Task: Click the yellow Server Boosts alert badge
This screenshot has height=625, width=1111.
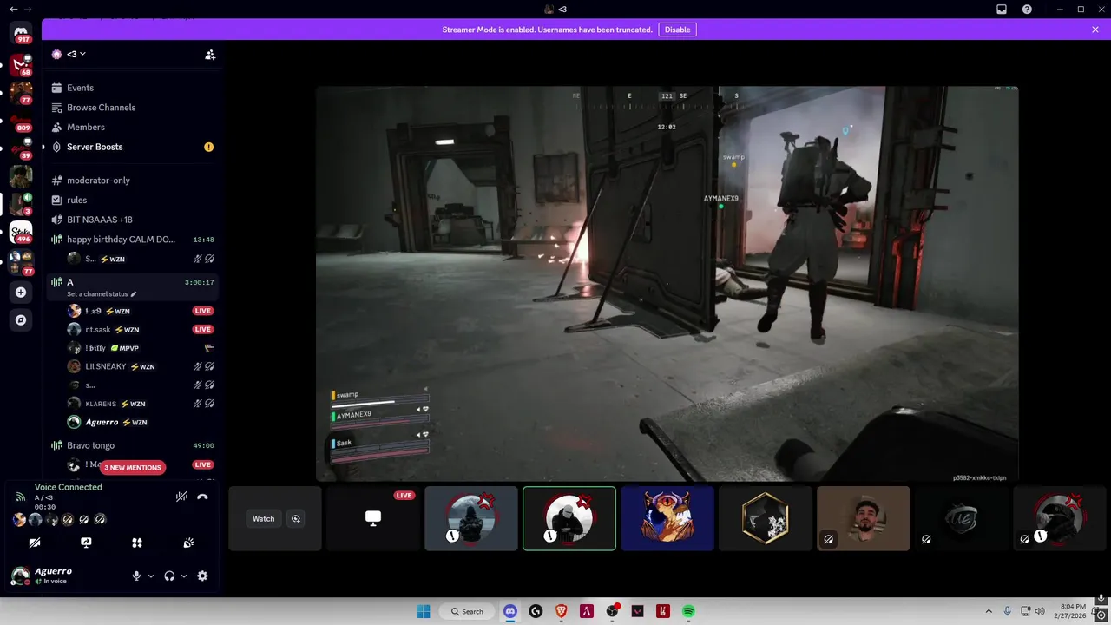Action: 208,147
